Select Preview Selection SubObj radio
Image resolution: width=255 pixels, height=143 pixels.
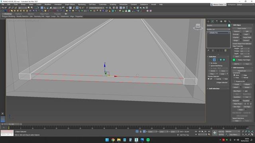(215, 79)
